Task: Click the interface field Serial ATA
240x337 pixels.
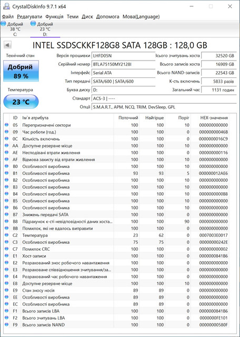Action: 123,73
